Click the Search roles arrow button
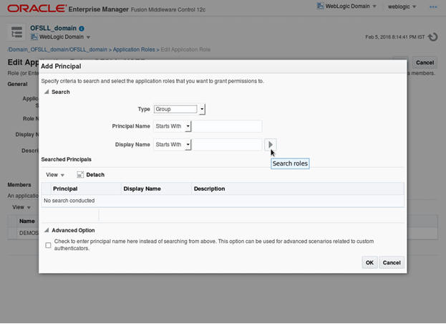Viewport: 446px width, 324px height. pos(270,145)
